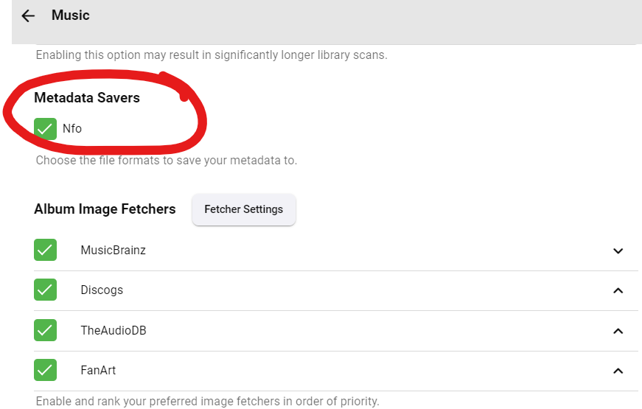Image resolution: width=642 pixels, height=409 pixels.
Task: Toggle the Discogs image fetcher checkbox
Action: 46,290
